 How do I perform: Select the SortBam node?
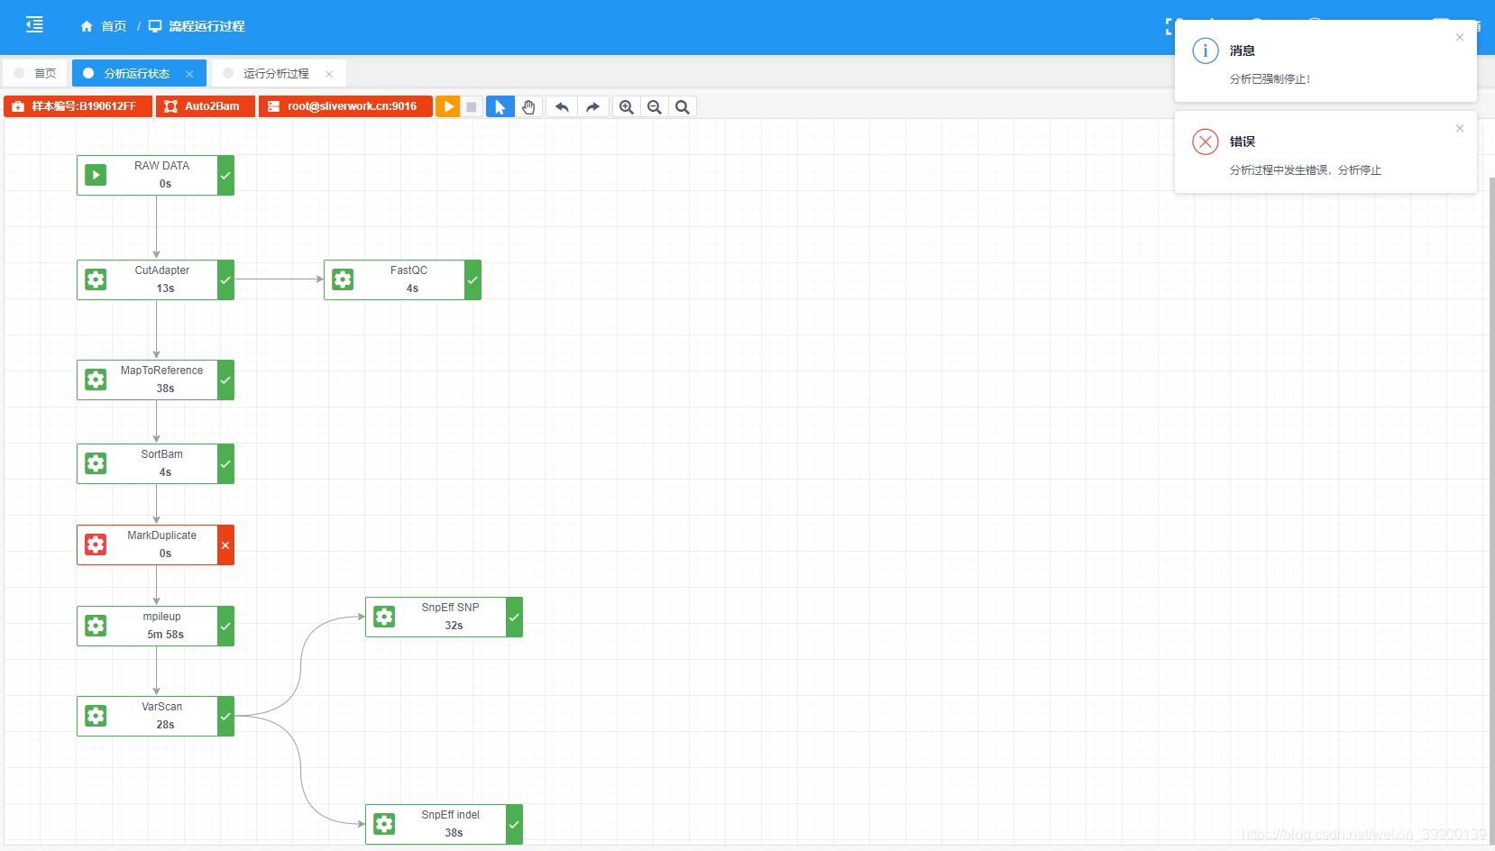(x=155, y=463)
